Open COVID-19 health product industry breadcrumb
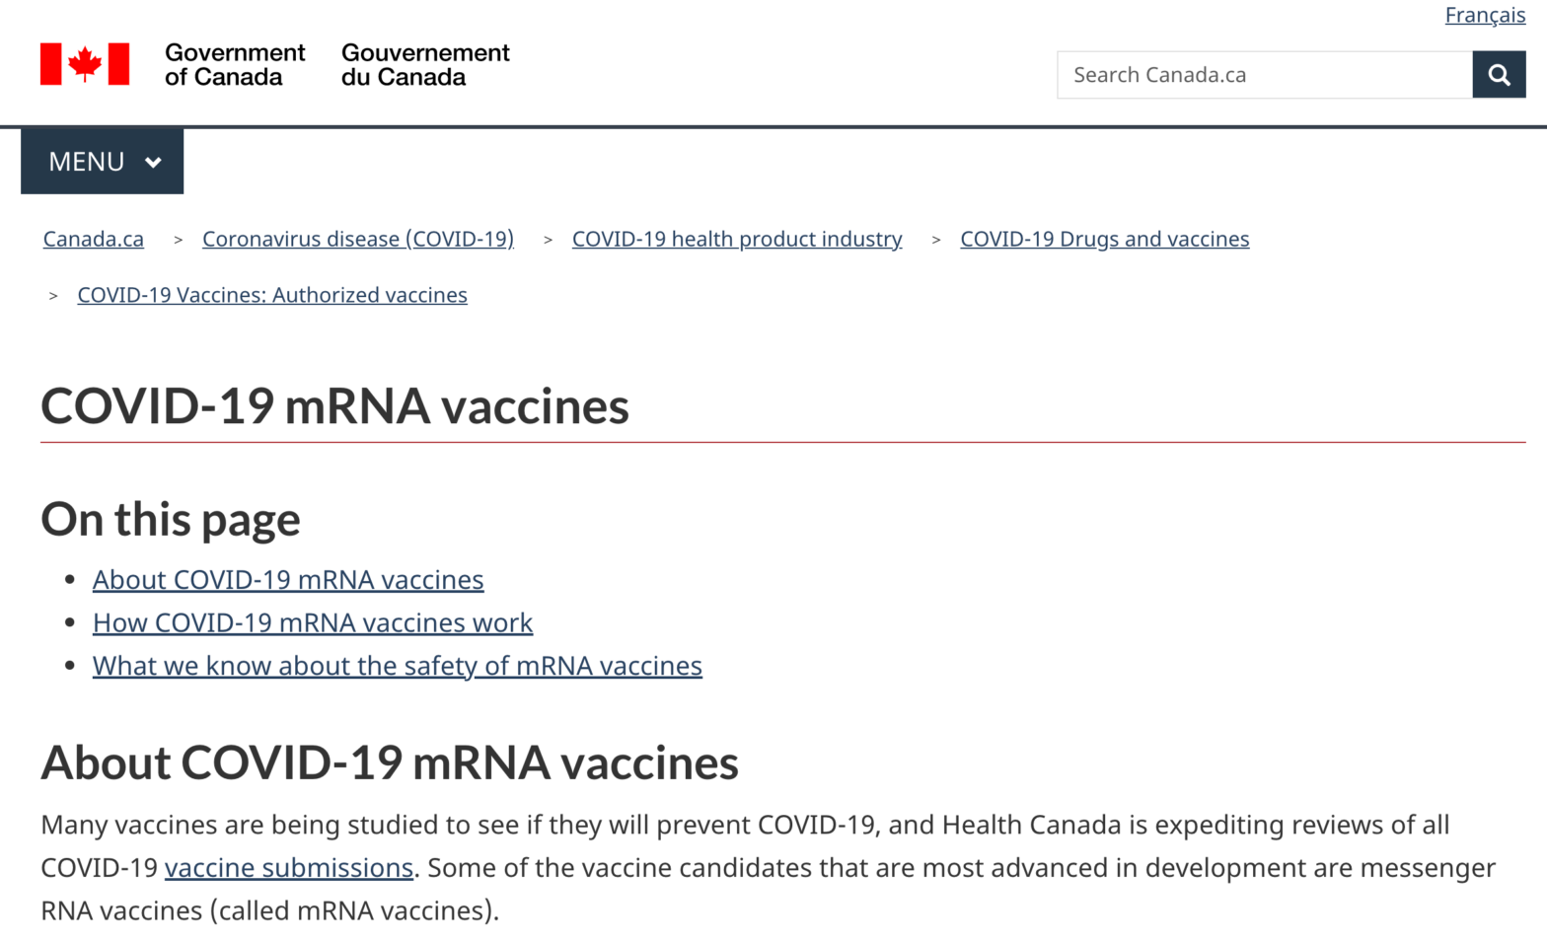The width and height of the screenshot is (1547, 942). click(x=737, y=239)
